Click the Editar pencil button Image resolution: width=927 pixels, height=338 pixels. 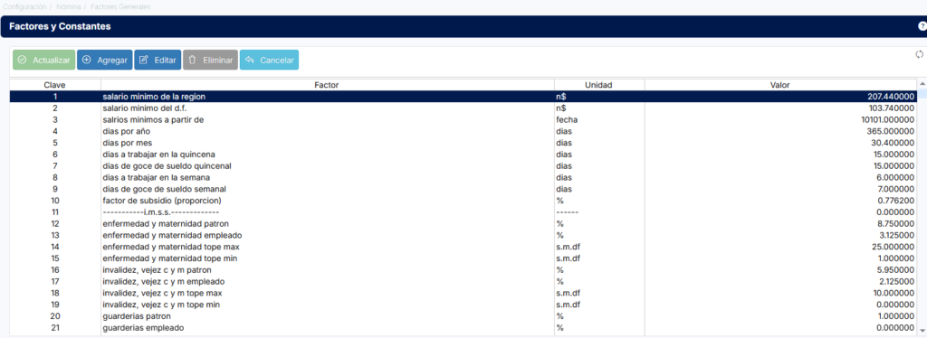[158, 61]
